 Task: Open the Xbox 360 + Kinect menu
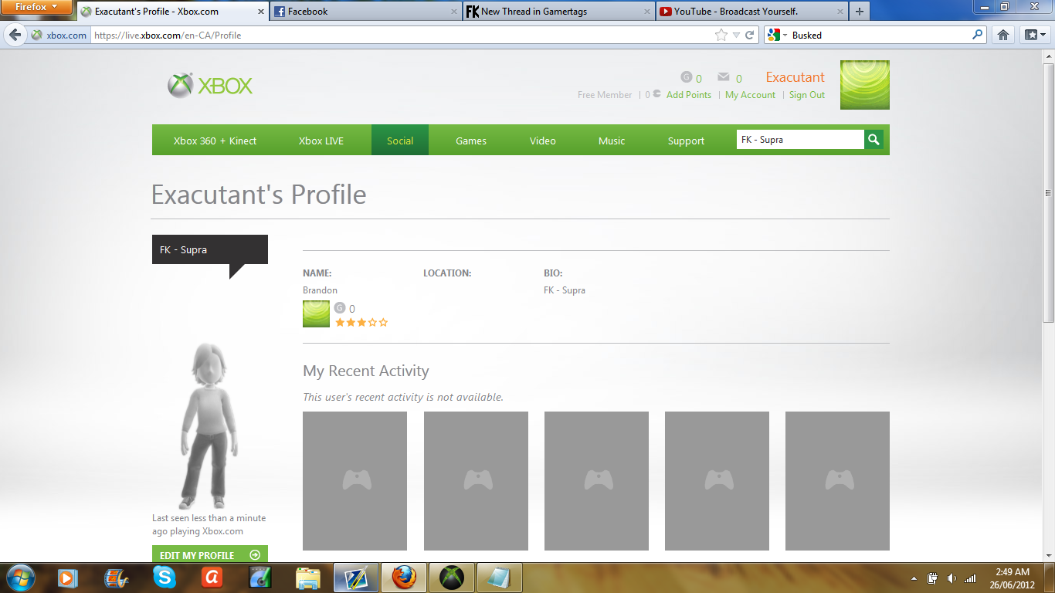point(215,141)
